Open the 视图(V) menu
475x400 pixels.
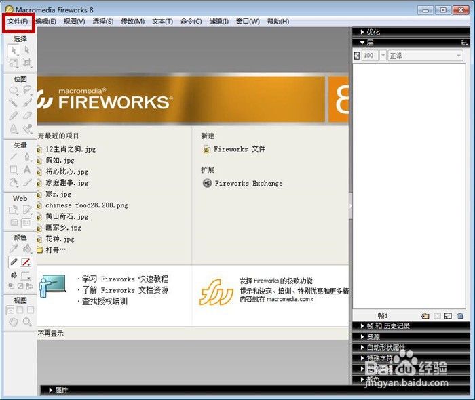click(x=74, y=22)
